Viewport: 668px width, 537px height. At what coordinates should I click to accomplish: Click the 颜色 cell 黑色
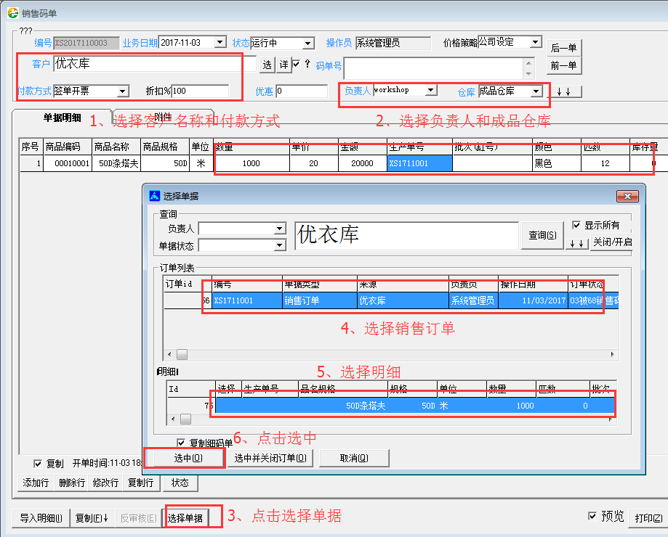pyautogui.click(x=556, y=163)
